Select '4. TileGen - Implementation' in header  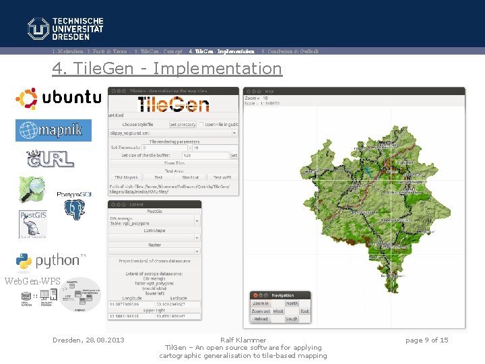click(x=222, y=51)
